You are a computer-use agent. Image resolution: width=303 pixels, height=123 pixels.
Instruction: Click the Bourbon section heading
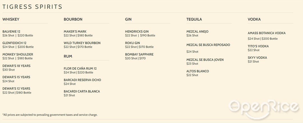point(73,19)
